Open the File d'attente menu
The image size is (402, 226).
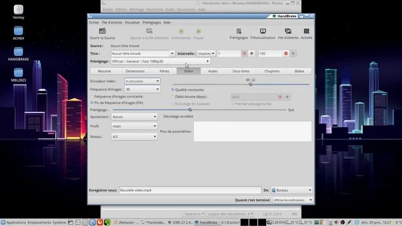click(112, 23)
